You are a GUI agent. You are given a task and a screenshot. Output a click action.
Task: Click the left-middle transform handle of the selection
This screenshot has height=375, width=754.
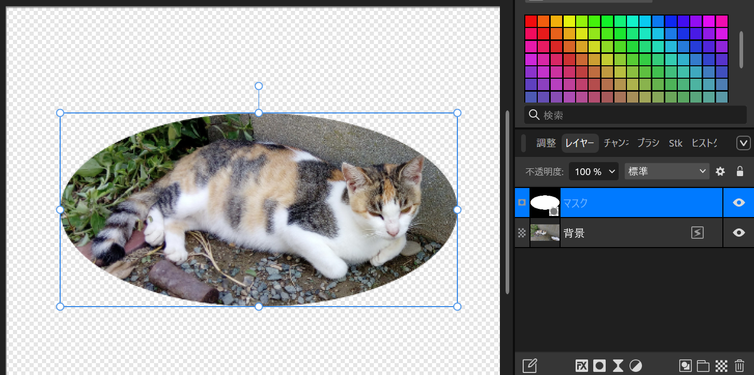[x=60, y=210]
